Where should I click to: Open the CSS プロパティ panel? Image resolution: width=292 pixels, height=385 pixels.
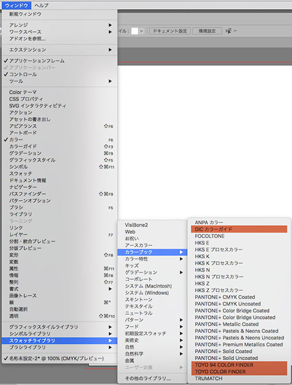click(x=59, y=99)
